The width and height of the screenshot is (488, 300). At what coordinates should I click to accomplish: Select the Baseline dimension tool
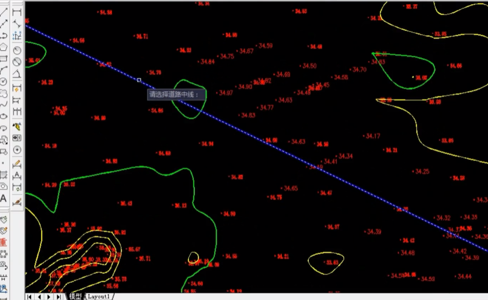pyautogui.click(x=17, y=100)
